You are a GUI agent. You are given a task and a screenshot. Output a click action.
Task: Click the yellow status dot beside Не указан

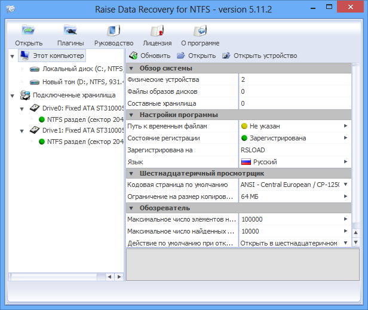pos(244,126)
